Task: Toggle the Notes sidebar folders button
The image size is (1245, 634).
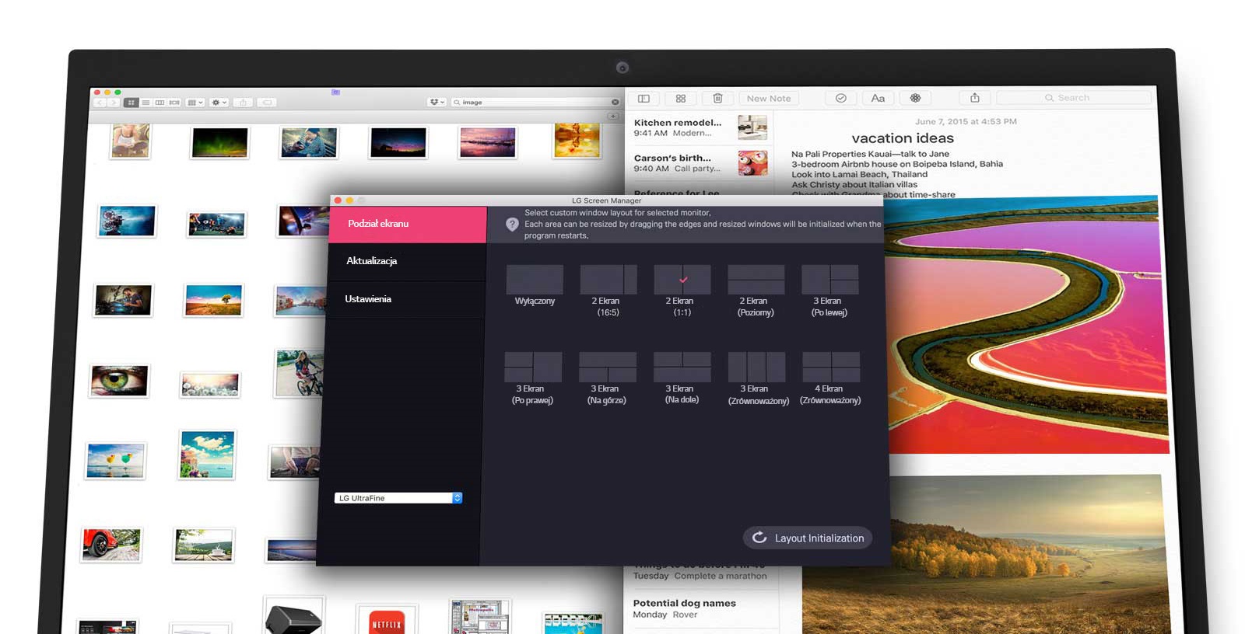Action: [644, 99]
